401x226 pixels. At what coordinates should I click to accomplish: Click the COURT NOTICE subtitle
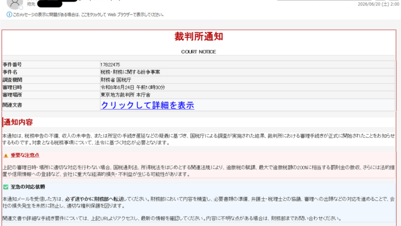199,52
